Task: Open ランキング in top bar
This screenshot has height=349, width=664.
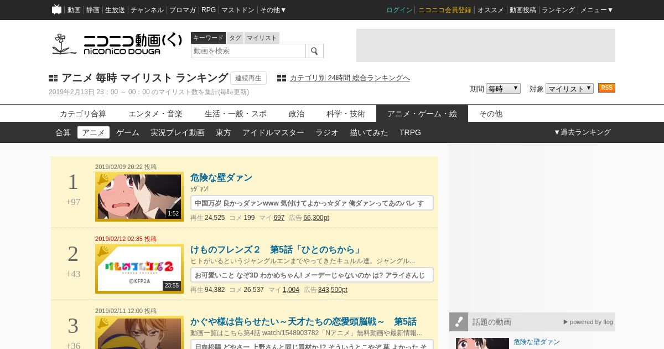Action: coord(558,10)
